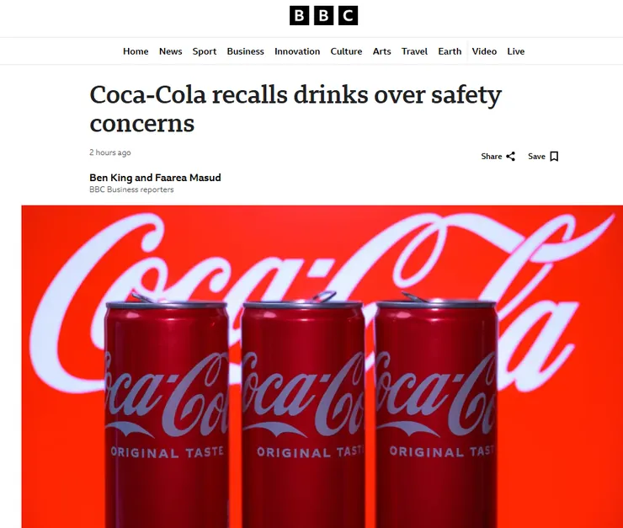Click the Coca-Cola cans article image
Screen dimensions: 623x528
pyautogui.click(x=322, y=366)
